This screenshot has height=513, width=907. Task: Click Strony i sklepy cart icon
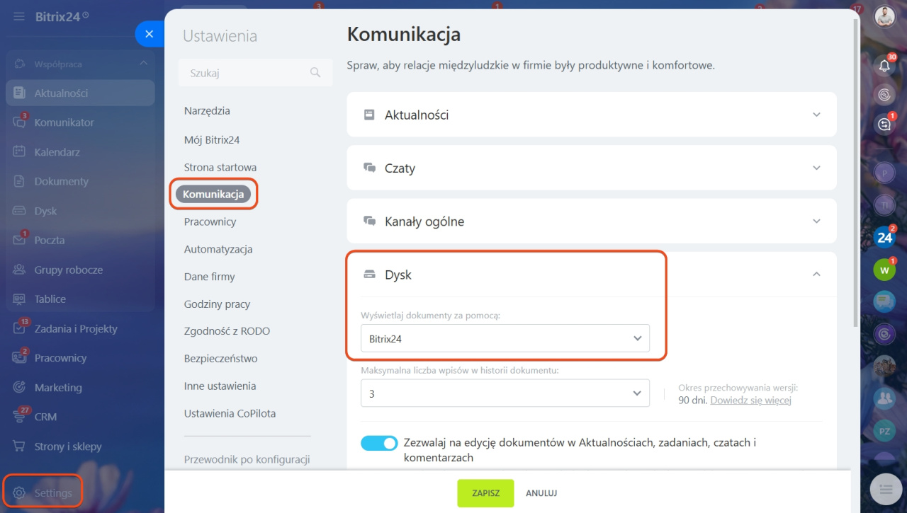click(19, 446)
